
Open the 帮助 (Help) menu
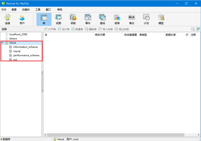60,10
